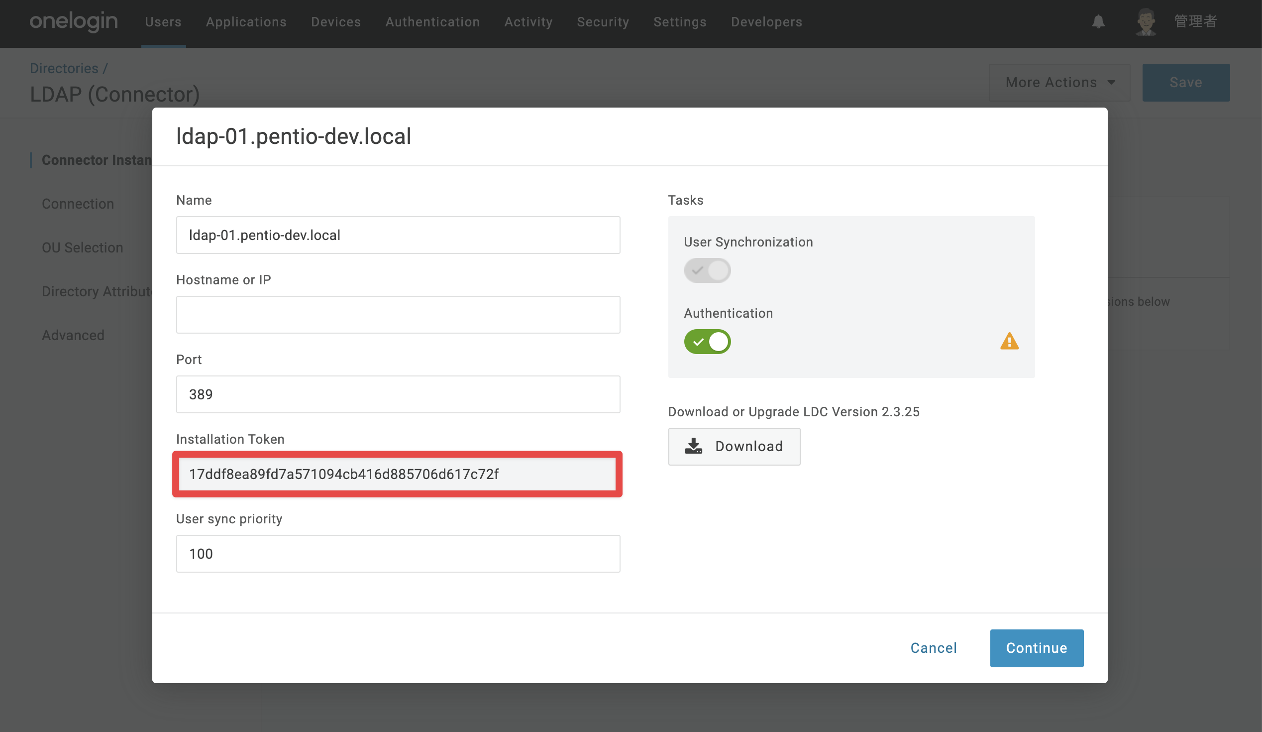Switch to the Connection sidebar tab

[78, 204]
